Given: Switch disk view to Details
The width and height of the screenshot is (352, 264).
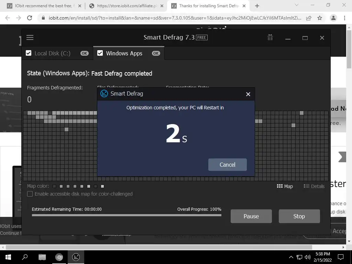Looking at the screenshot, I should (x=314, y=186).
